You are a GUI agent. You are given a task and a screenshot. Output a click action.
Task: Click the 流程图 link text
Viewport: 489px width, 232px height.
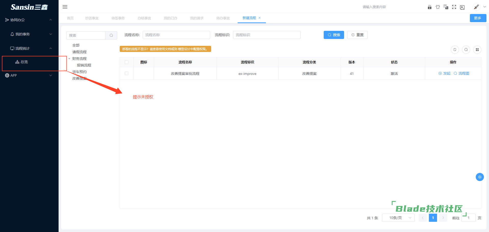click(x=464, y=73)
